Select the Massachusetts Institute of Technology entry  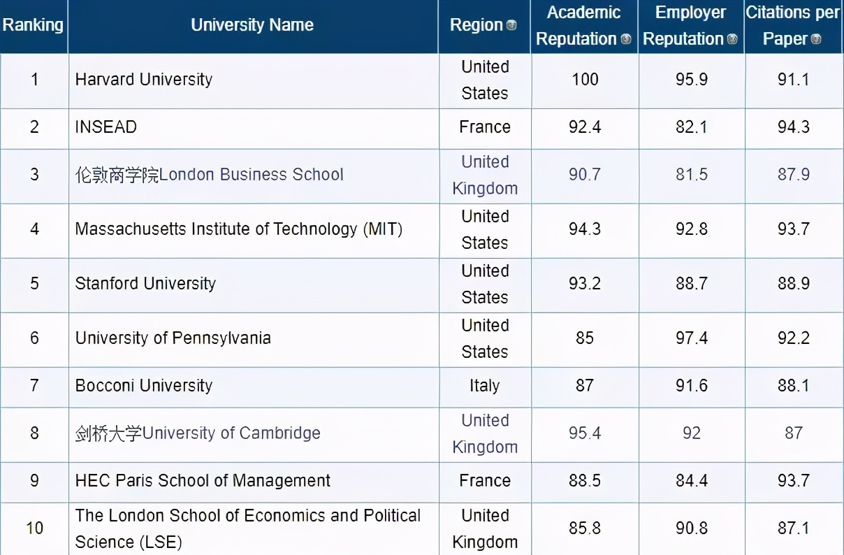click(x=238, y=229)
